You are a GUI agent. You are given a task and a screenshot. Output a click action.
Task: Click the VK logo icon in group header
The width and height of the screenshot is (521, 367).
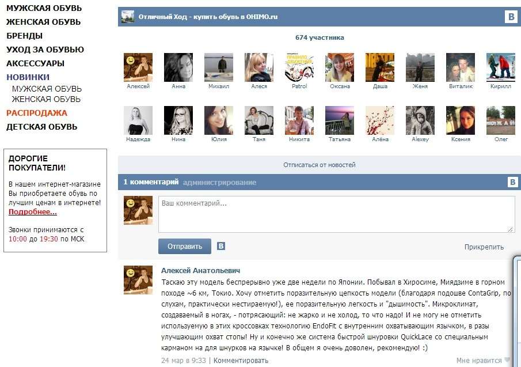pos(512,17)
